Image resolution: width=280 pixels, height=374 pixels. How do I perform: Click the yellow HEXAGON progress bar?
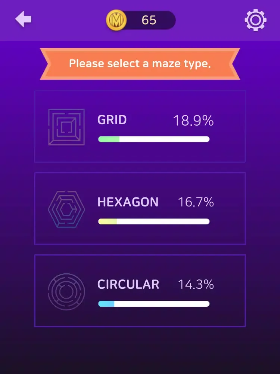(x=153, y=222)
